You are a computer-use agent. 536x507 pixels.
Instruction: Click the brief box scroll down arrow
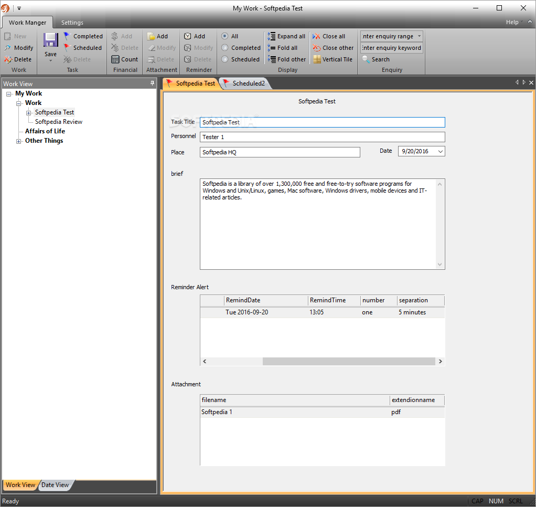(440, 265)
